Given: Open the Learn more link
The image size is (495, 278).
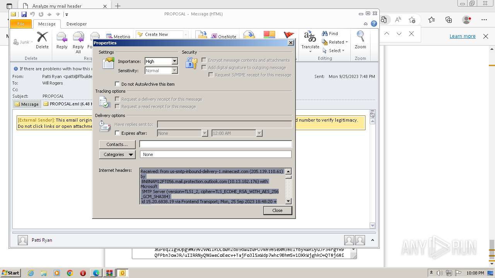Looking at the screenshot, I should pos(463,36).
